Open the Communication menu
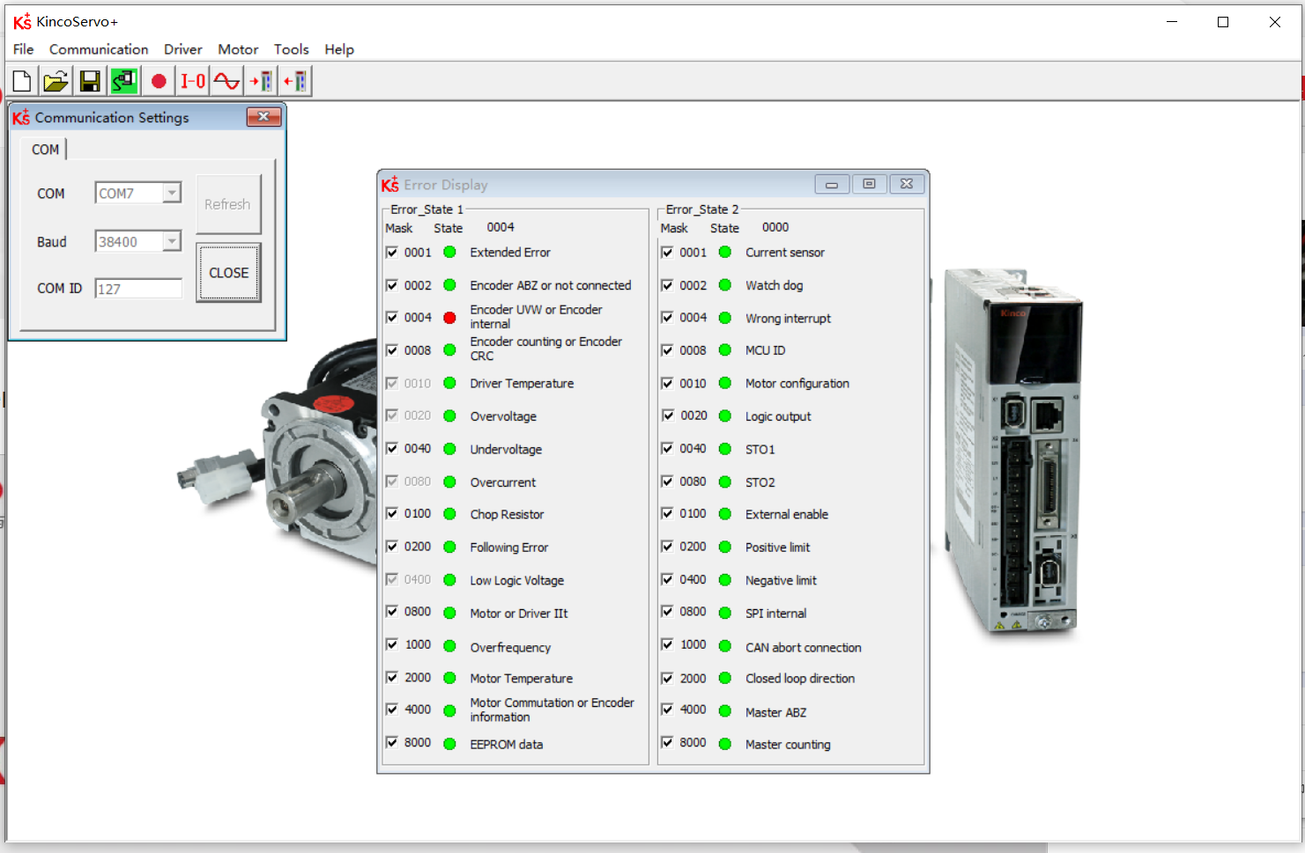1305x853 pixels. point(99,49)
